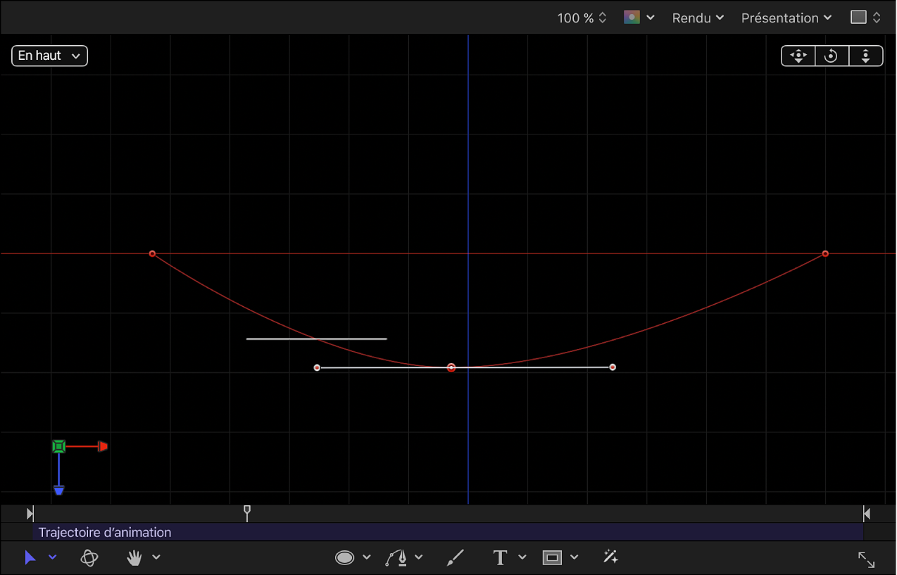Screen dimensions: 897x575
Task: Select the rectangle mask tool
Action: (x=553, y=557)
